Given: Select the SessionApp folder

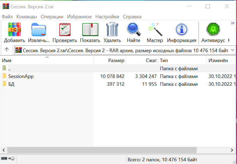Looking at the screenshot, I should click(21, 76).
